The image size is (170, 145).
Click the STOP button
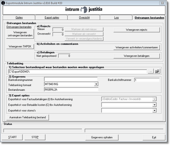pos(35,137)
